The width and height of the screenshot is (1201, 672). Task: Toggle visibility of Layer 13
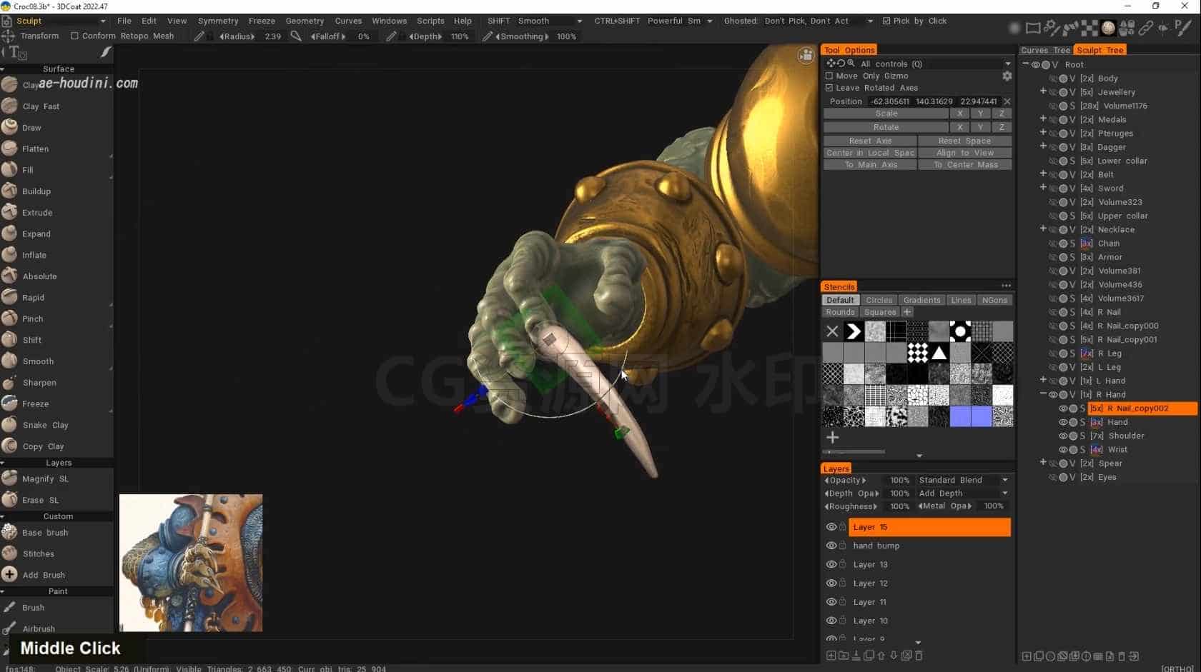point(831,564)
